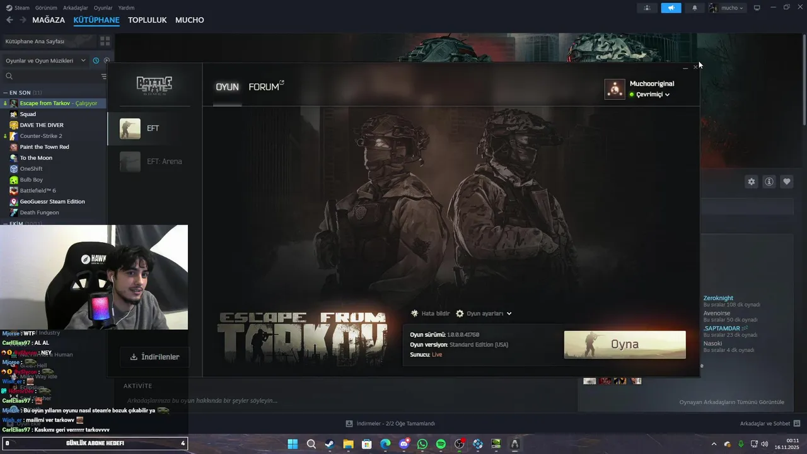Go forward with Steam forward arrow

(x=23, y=20)
